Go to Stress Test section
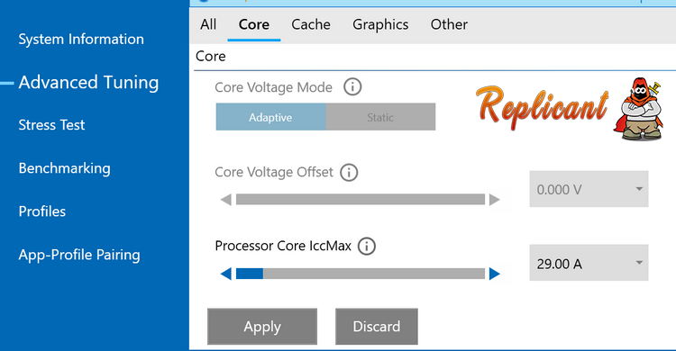Image resolution: width=676 pixels, height=351 pixels. click(x=51, y=125)
